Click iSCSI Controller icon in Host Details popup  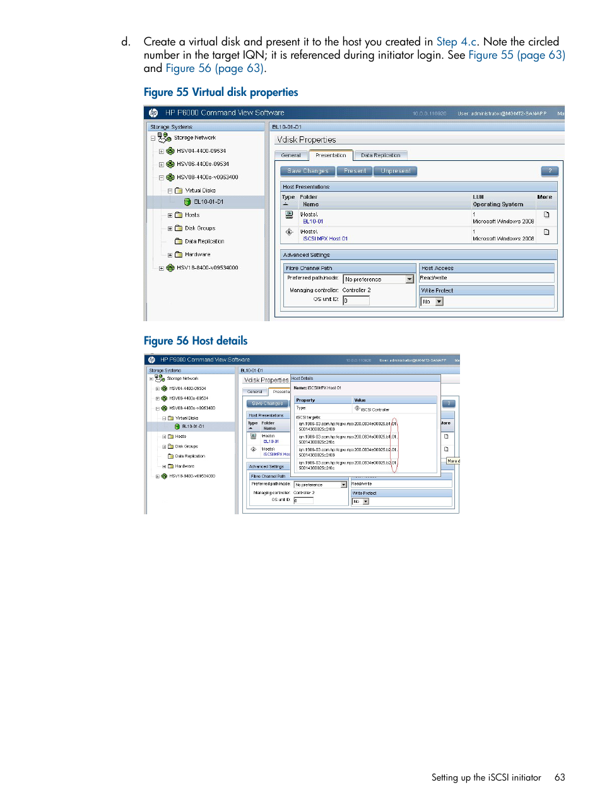[x=357, y=409]
